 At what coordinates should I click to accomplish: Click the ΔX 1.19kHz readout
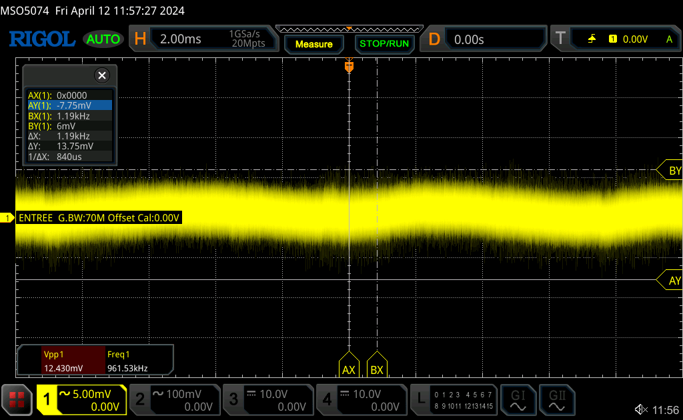[70, 136]
